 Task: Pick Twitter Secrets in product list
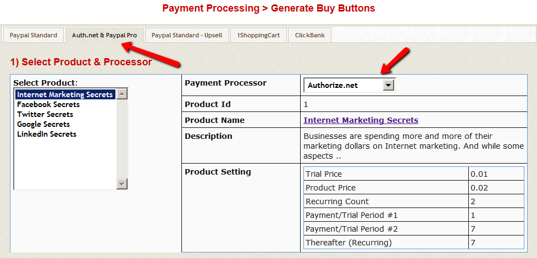[45, 114]
